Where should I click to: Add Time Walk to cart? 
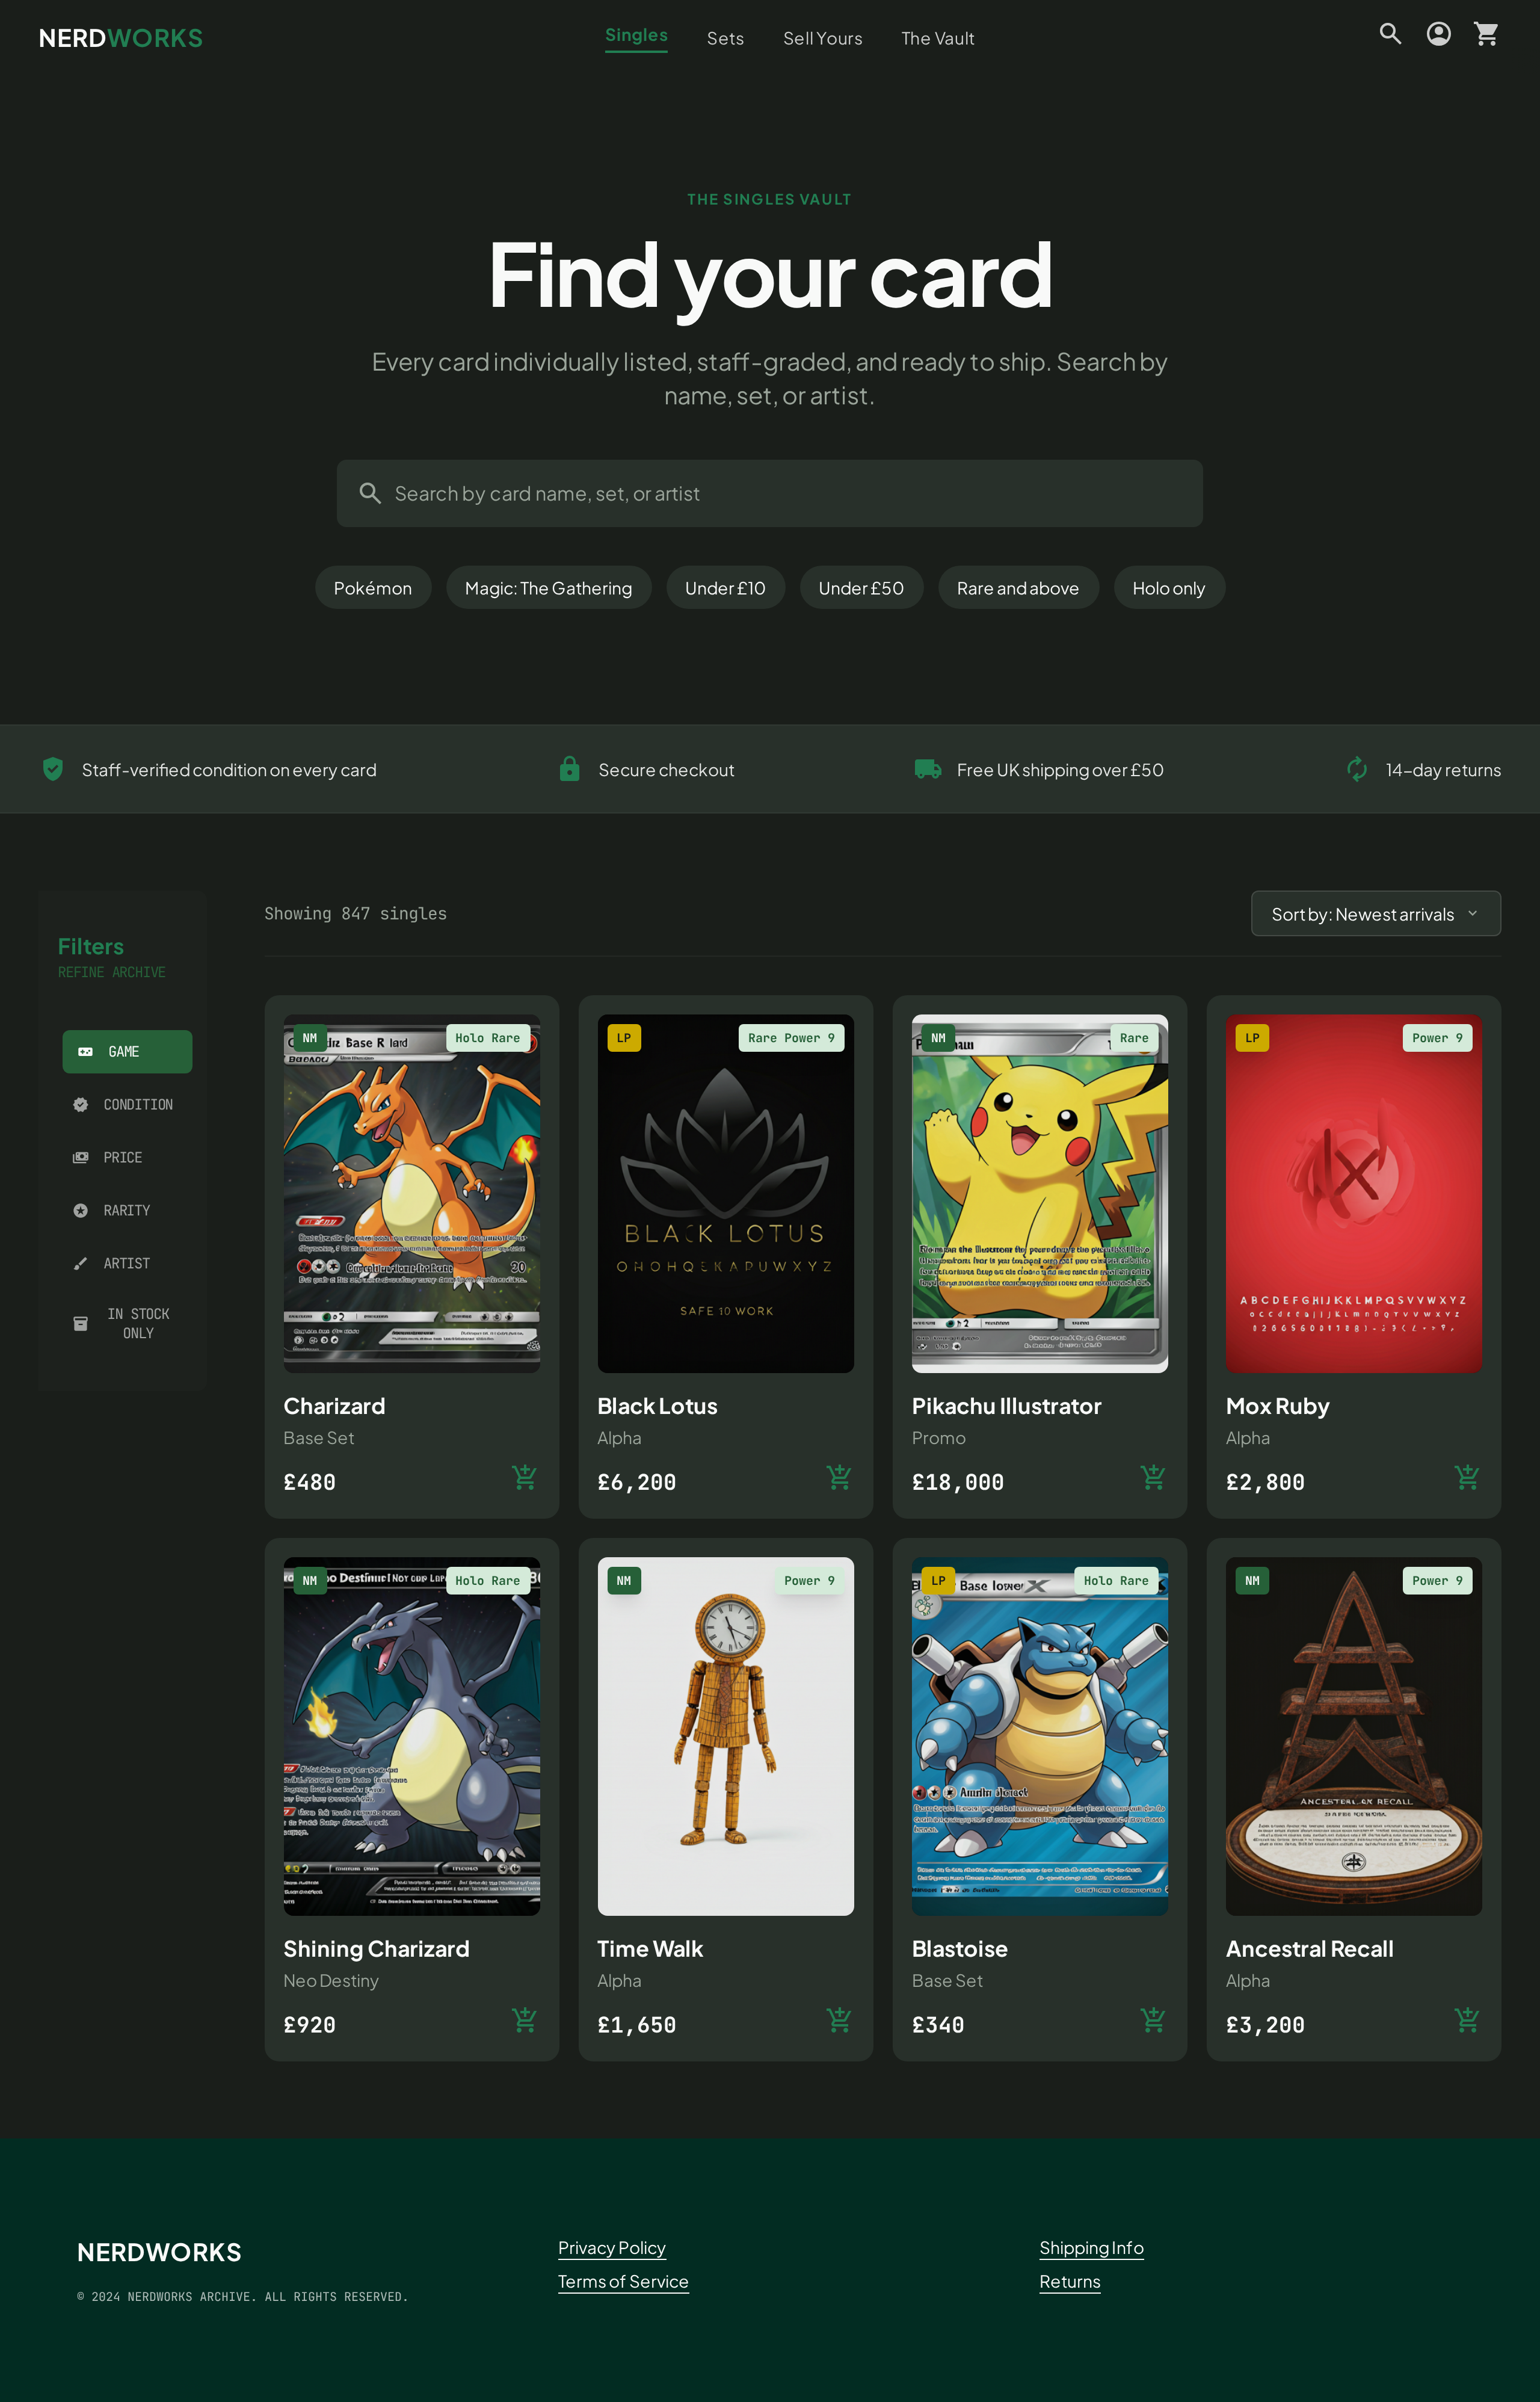pos(838,2020)
